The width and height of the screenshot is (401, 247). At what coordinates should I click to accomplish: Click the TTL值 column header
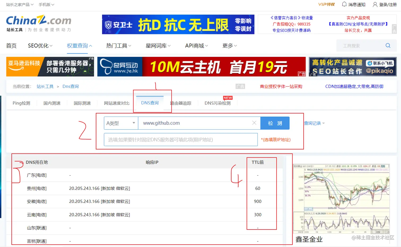click(x=258, y=162)
